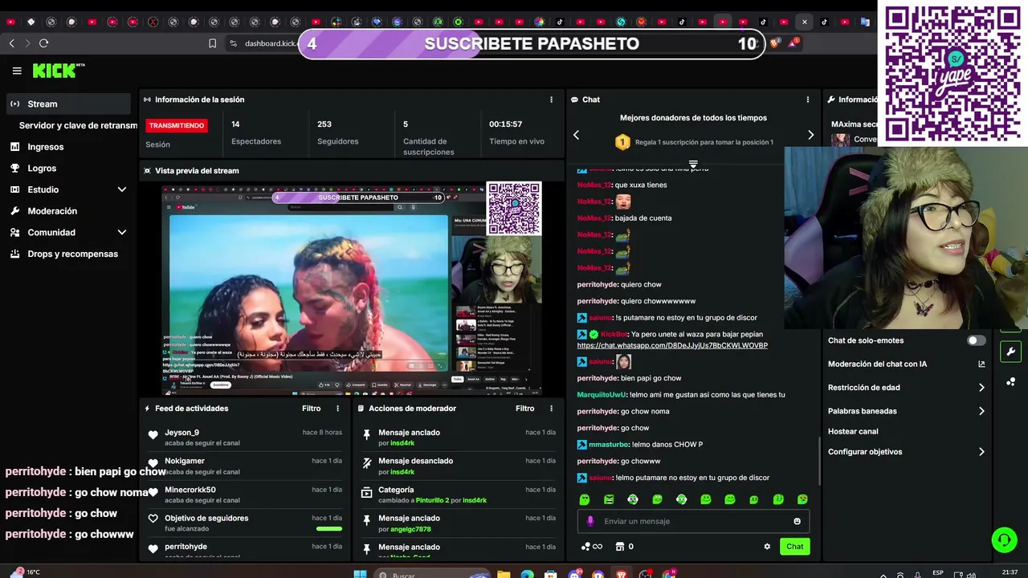
Task: Click the channel points infinity icon
Action: pyautogui.click(x=592, y=547)
